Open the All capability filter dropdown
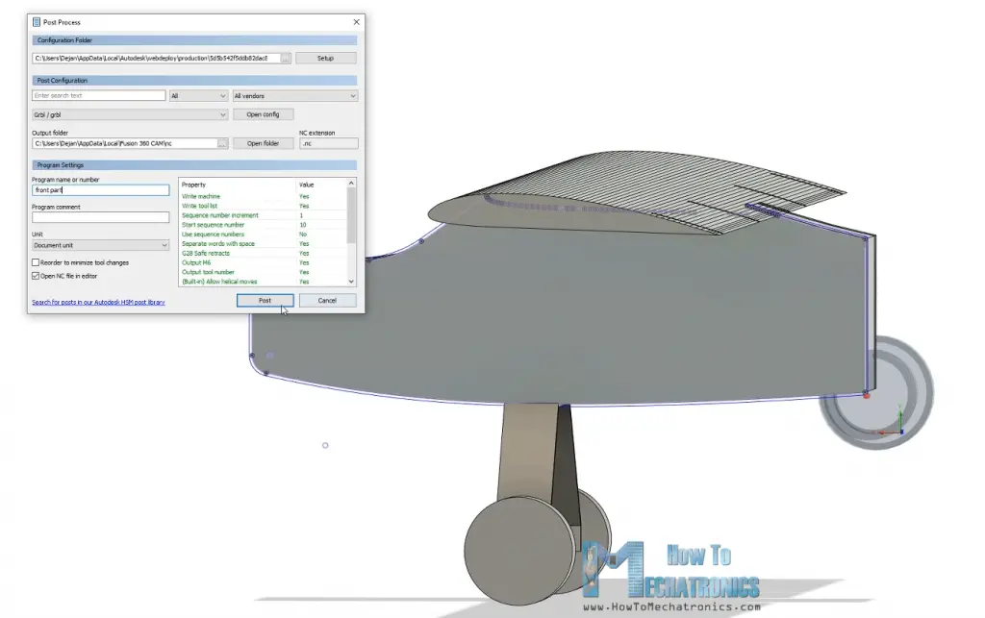Image resolution: width=985 pixels, height=618 pixels. [x=197, y=96]
